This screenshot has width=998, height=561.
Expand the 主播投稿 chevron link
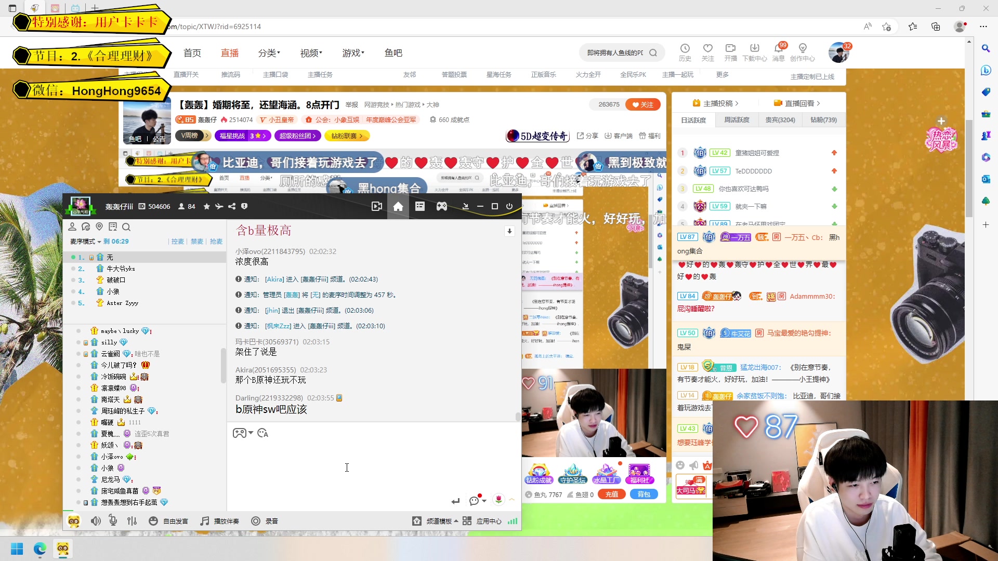[716, 103]
